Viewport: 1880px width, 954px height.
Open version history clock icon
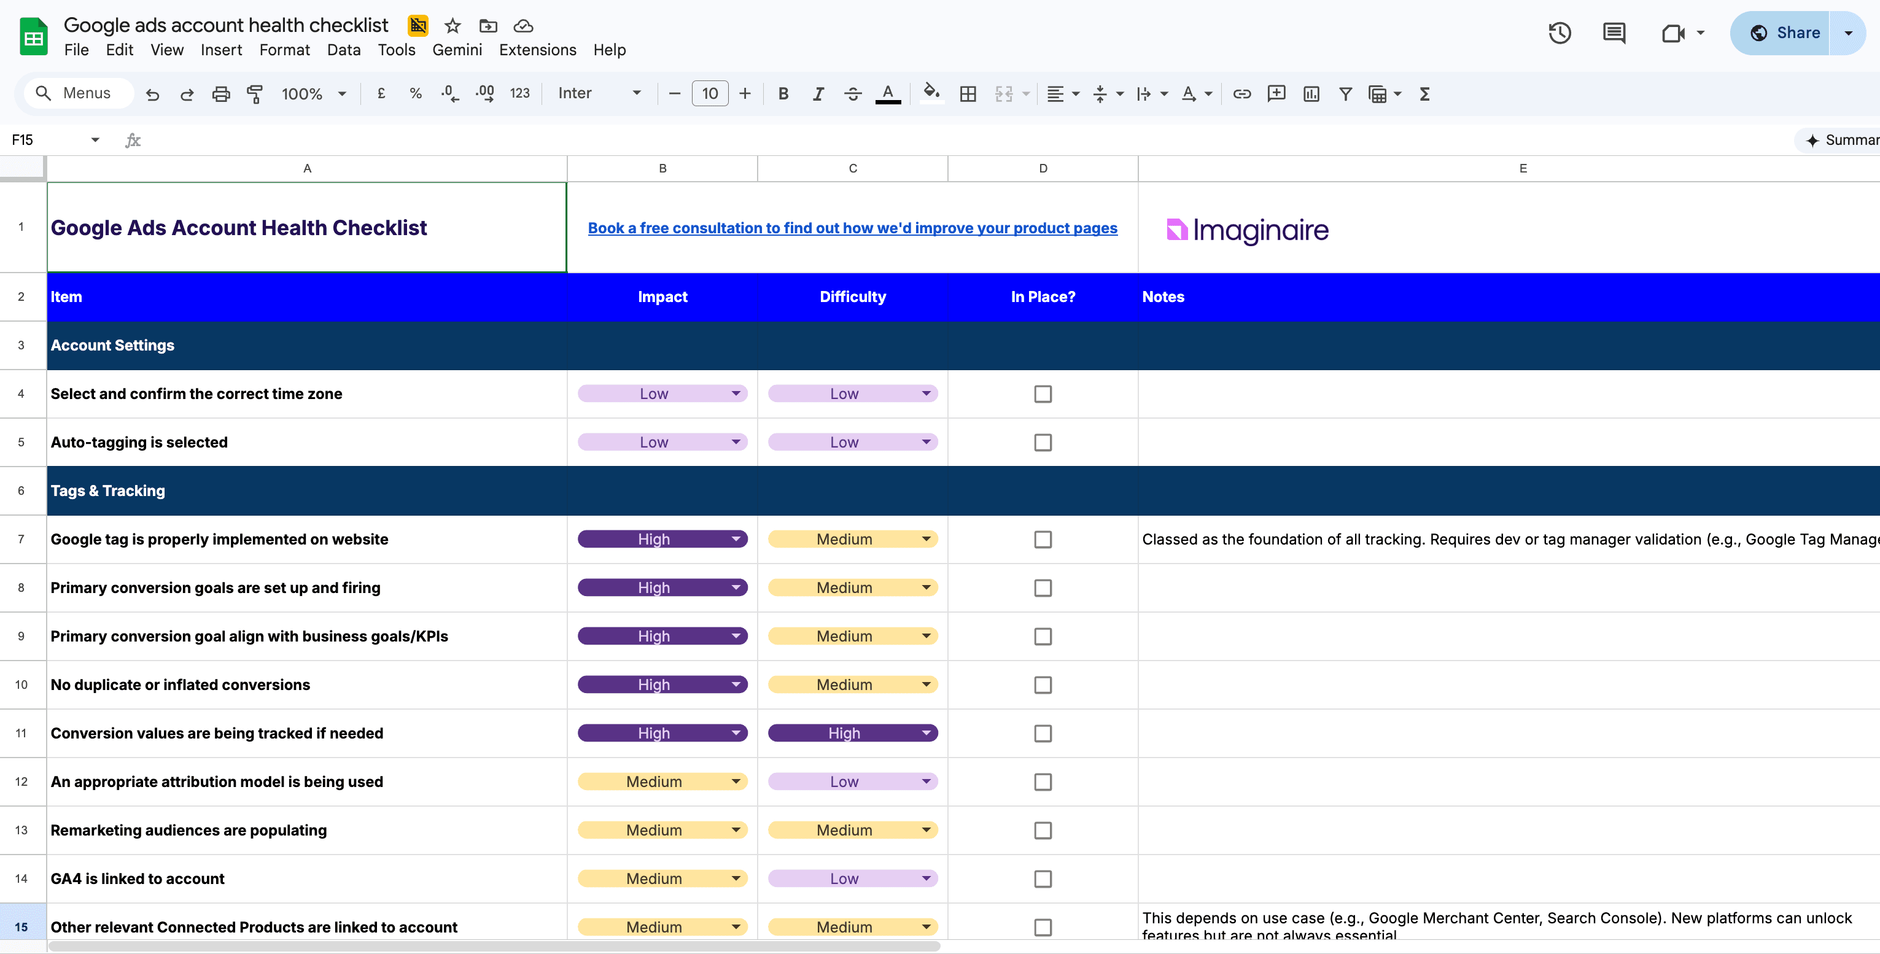tap(1560, 33)
